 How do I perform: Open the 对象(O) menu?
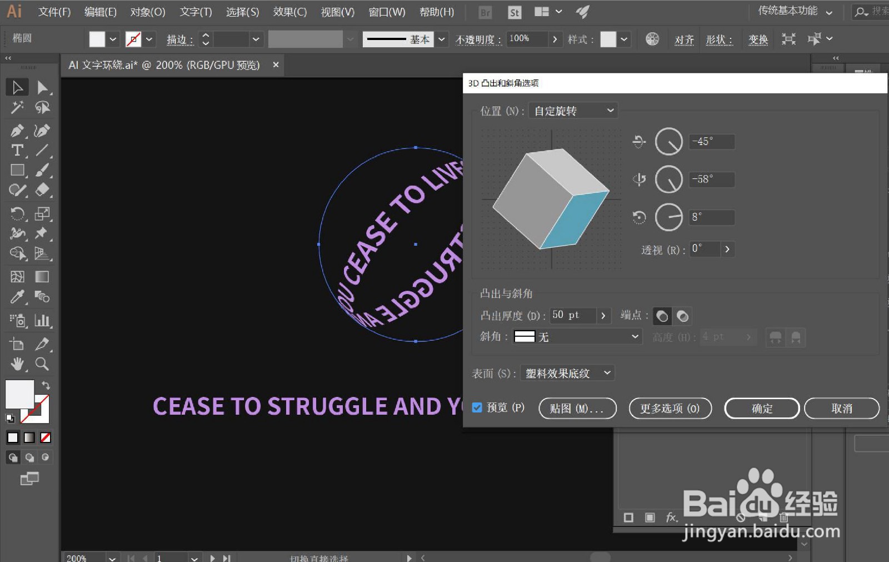148,12
